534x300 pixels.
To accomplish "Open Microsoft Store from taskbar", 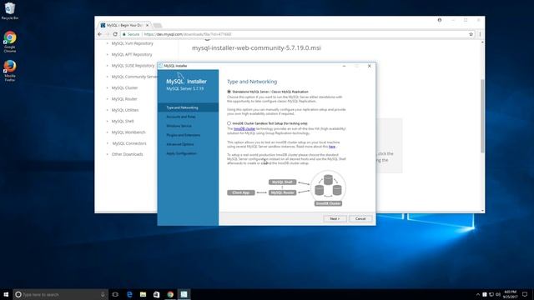I will (x=156, y=294).
